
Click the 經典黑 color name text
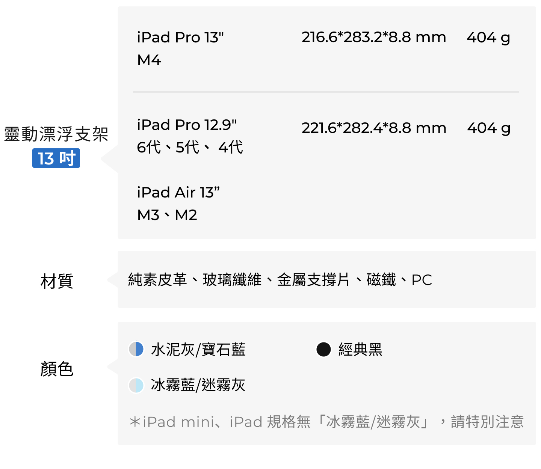[x=360, y=350]
